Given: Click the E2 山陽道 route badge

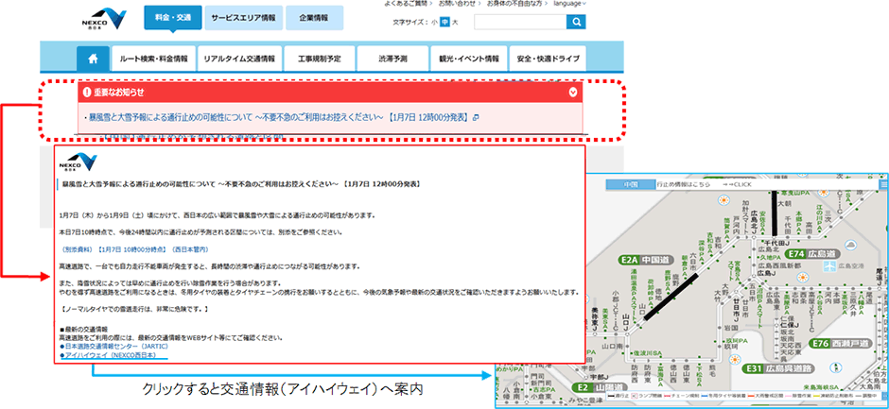Looking at the screenshot, I should [600, 387].
